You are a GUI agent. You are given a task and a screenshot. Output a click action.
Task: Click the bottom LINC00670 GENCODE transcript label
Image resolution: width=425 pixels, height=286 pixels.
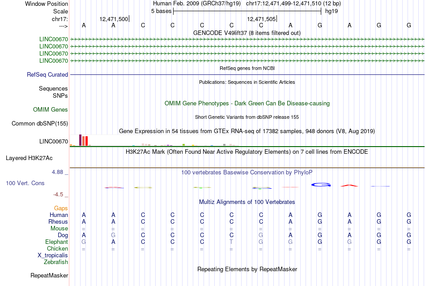(53, 61)
